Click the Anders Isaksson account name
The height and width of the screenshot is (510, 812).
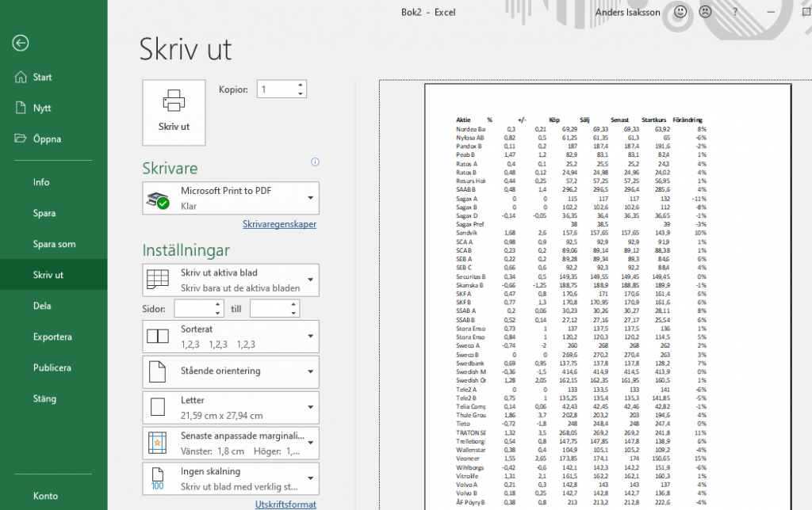coord(628,12)
